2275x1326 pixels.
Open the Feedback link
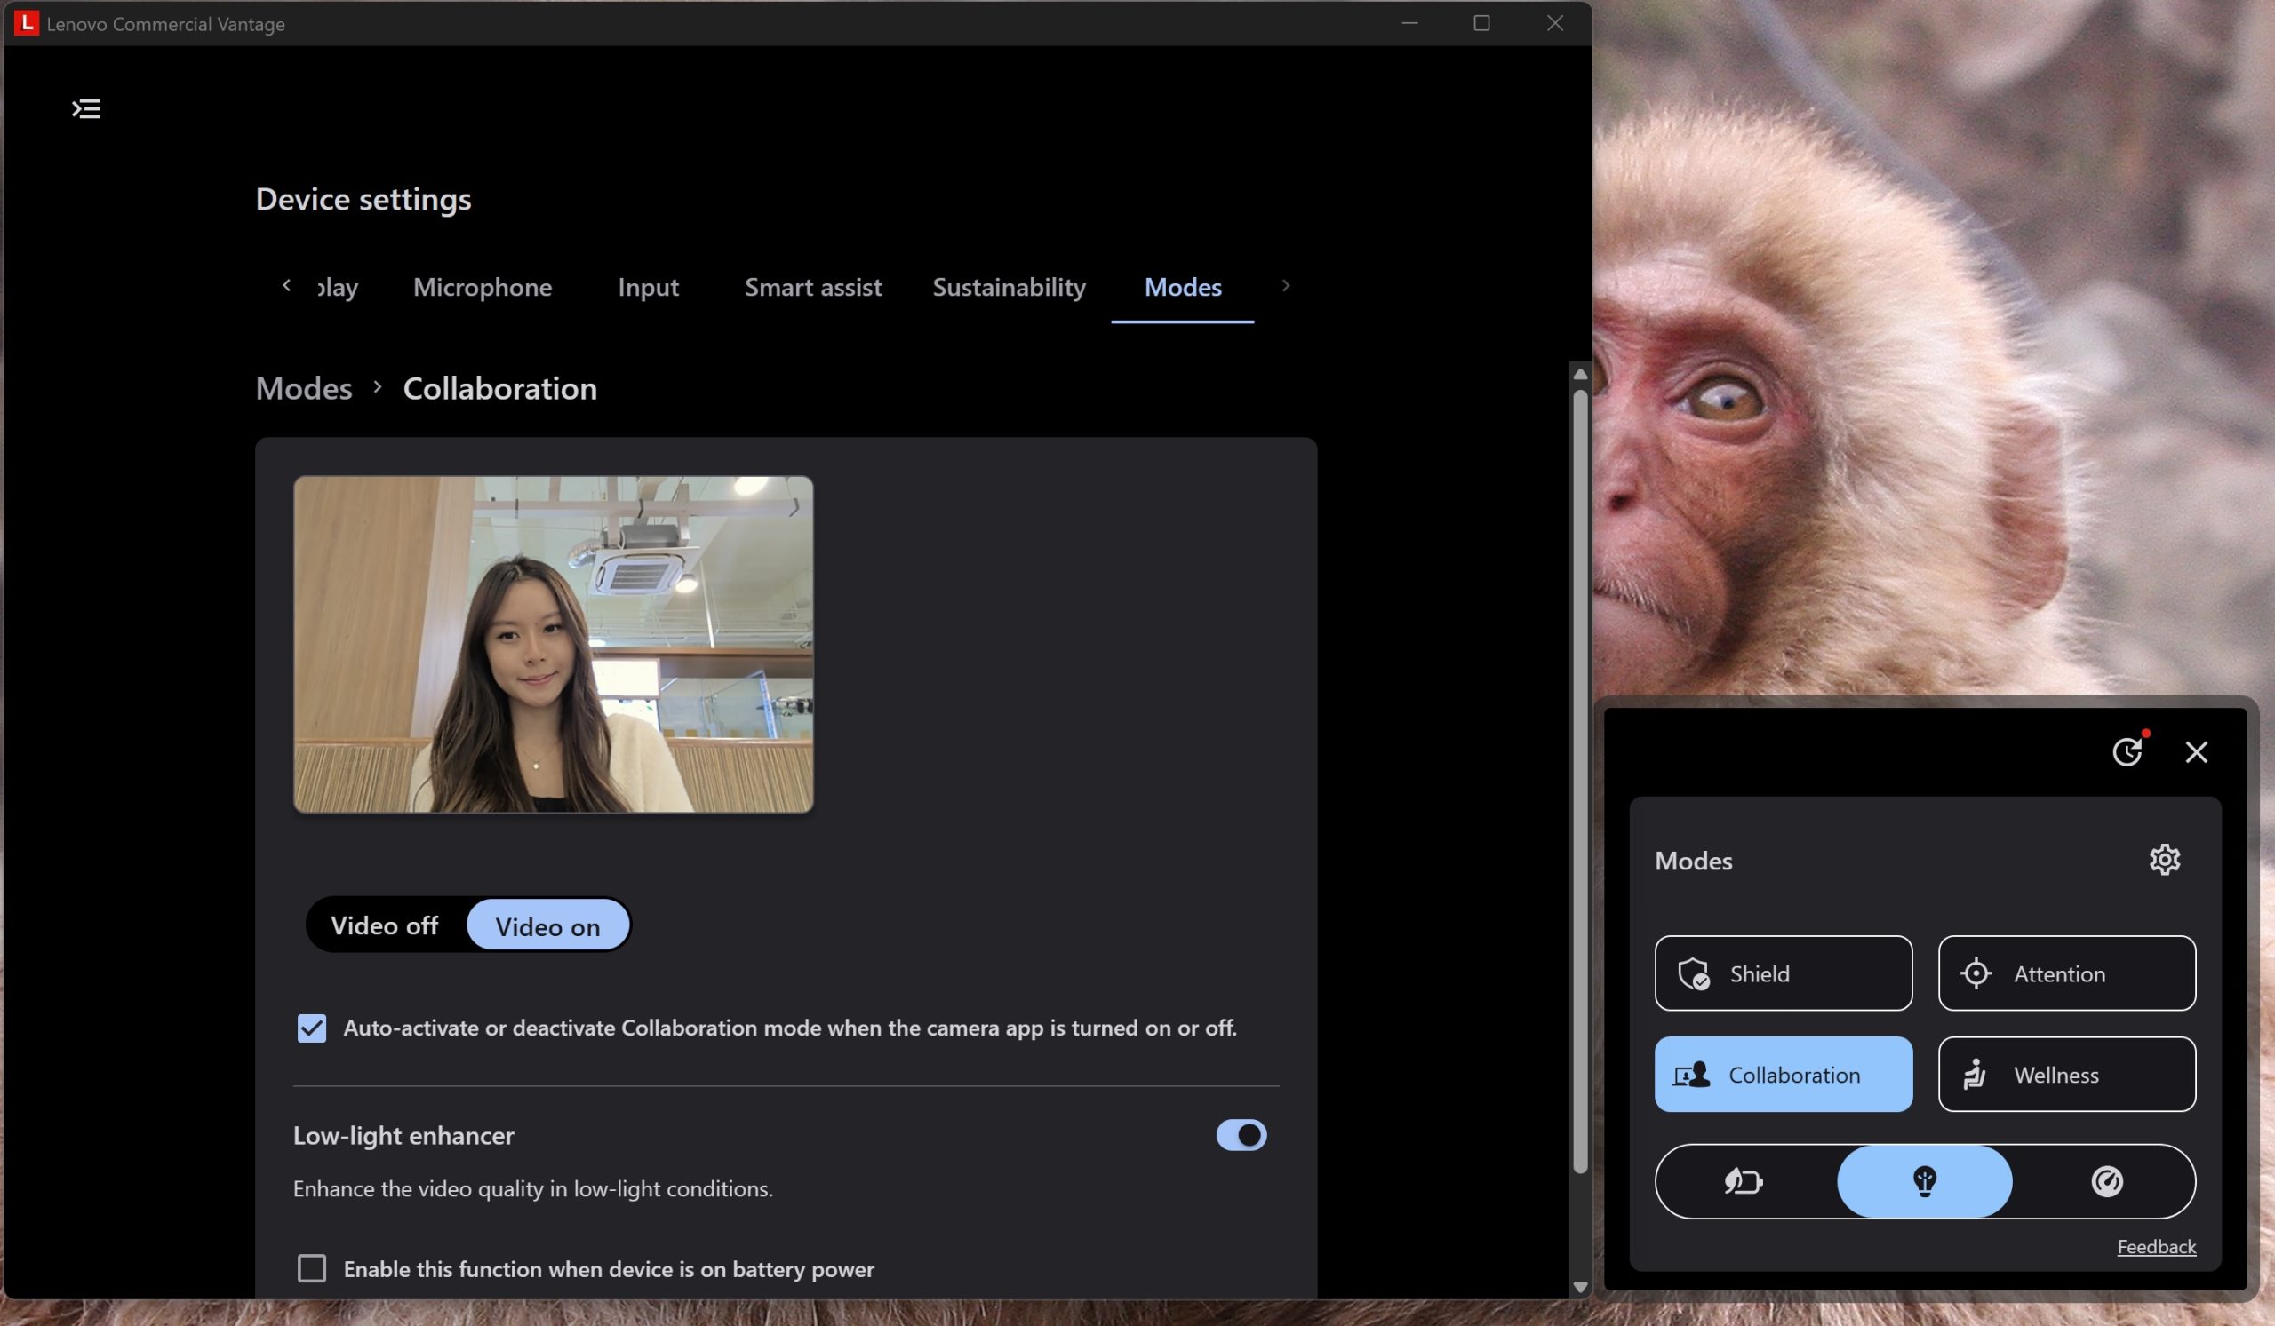coord(2156,1247)
